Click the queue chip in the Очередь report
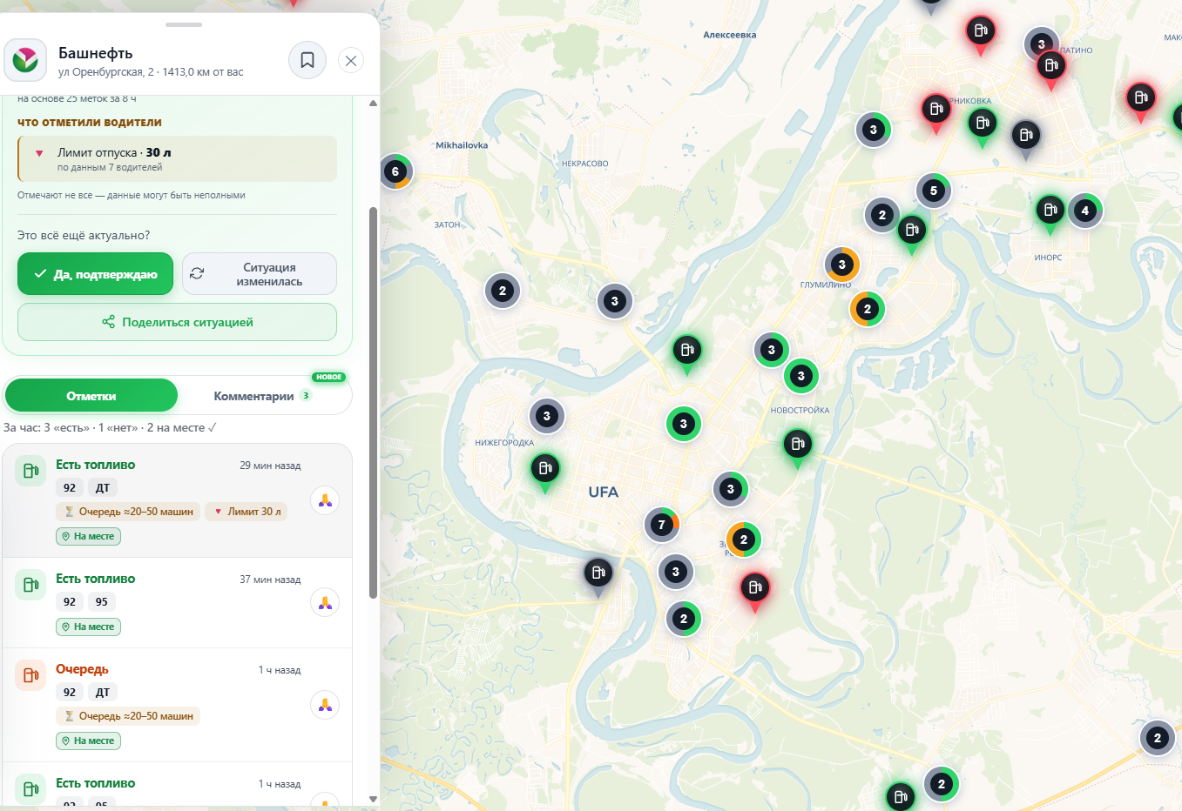Screen dimensions: 1182x811 point(128,716)
